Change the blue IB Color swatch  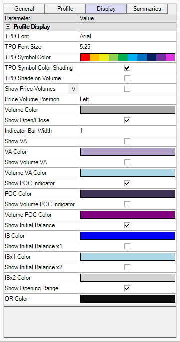click(128, 236)
